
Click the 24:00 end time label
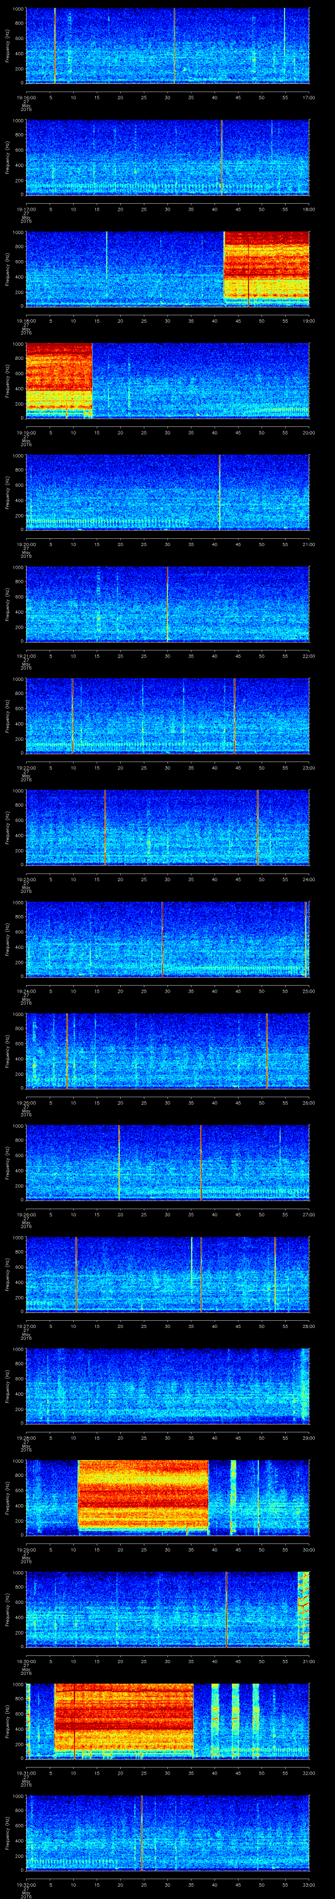[x=309, y=879]
